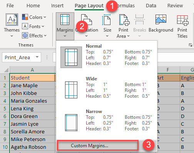194x153 pixels.
Task: Click the Effects circle icon
Action: click(x=25, y=35)
